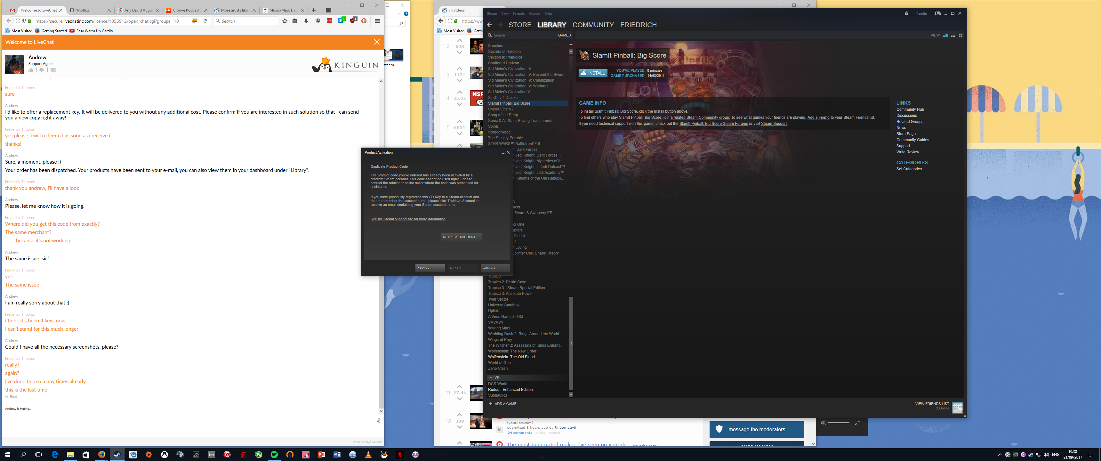Select Wolfenstein: The Old Blood in library

[x=511, y=357]
